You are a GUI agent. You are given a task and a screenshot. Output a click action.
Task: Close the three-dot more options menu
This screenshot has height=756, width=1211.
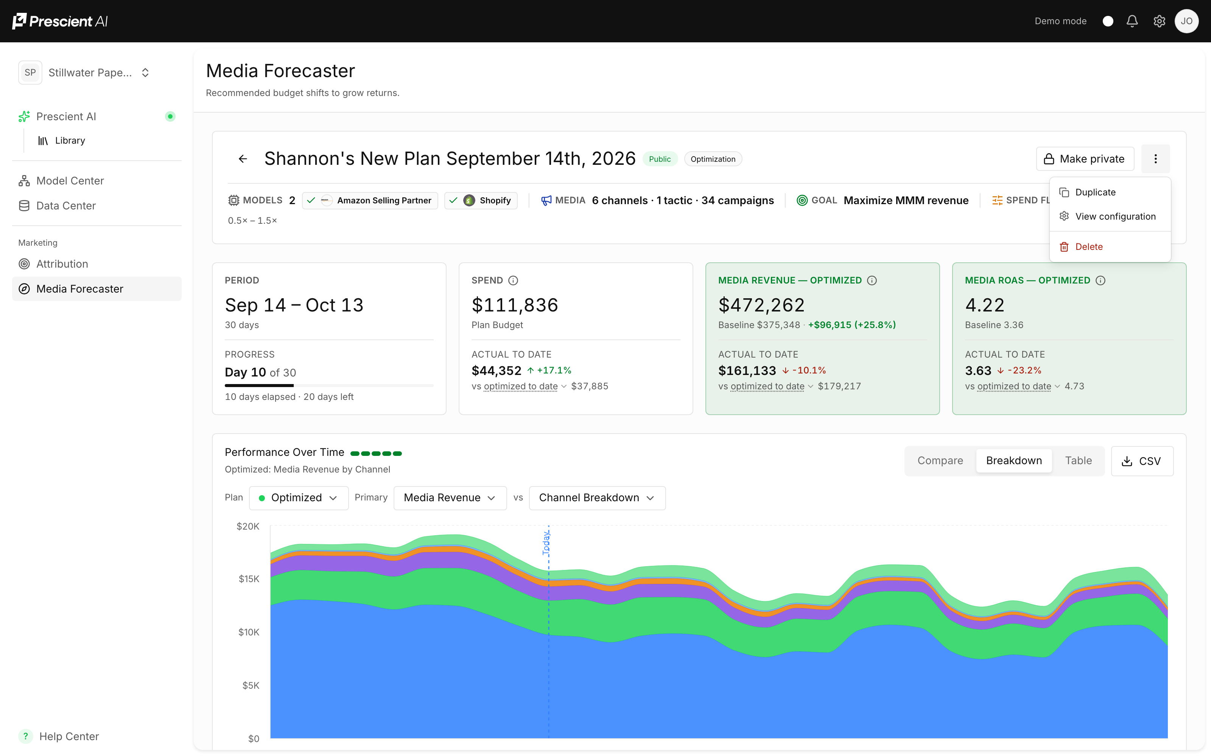(1155, 159)
